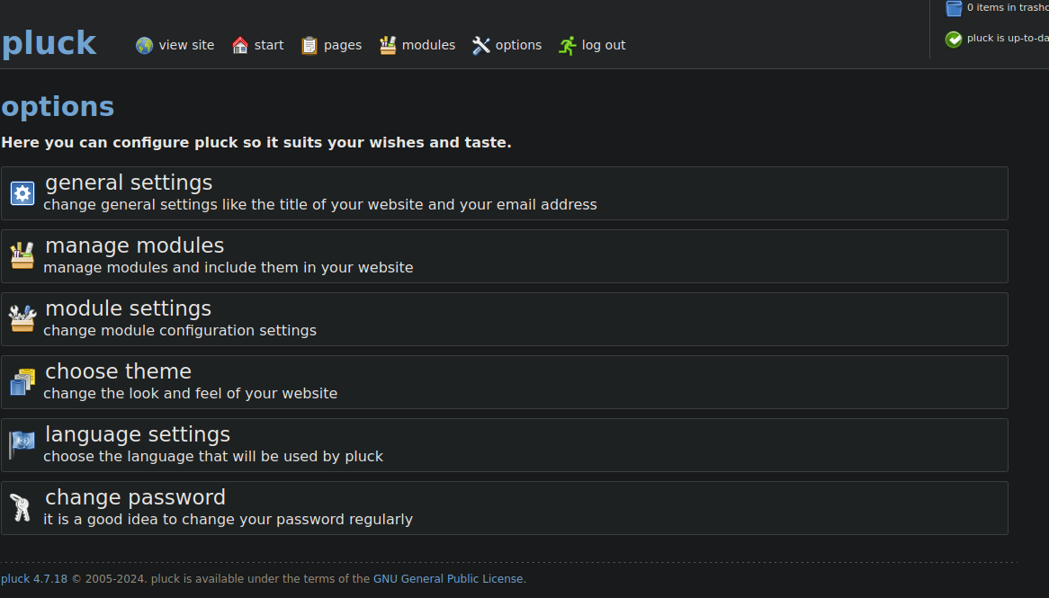
Task: Open the items in trashcan link
Action: [1008, 8]
